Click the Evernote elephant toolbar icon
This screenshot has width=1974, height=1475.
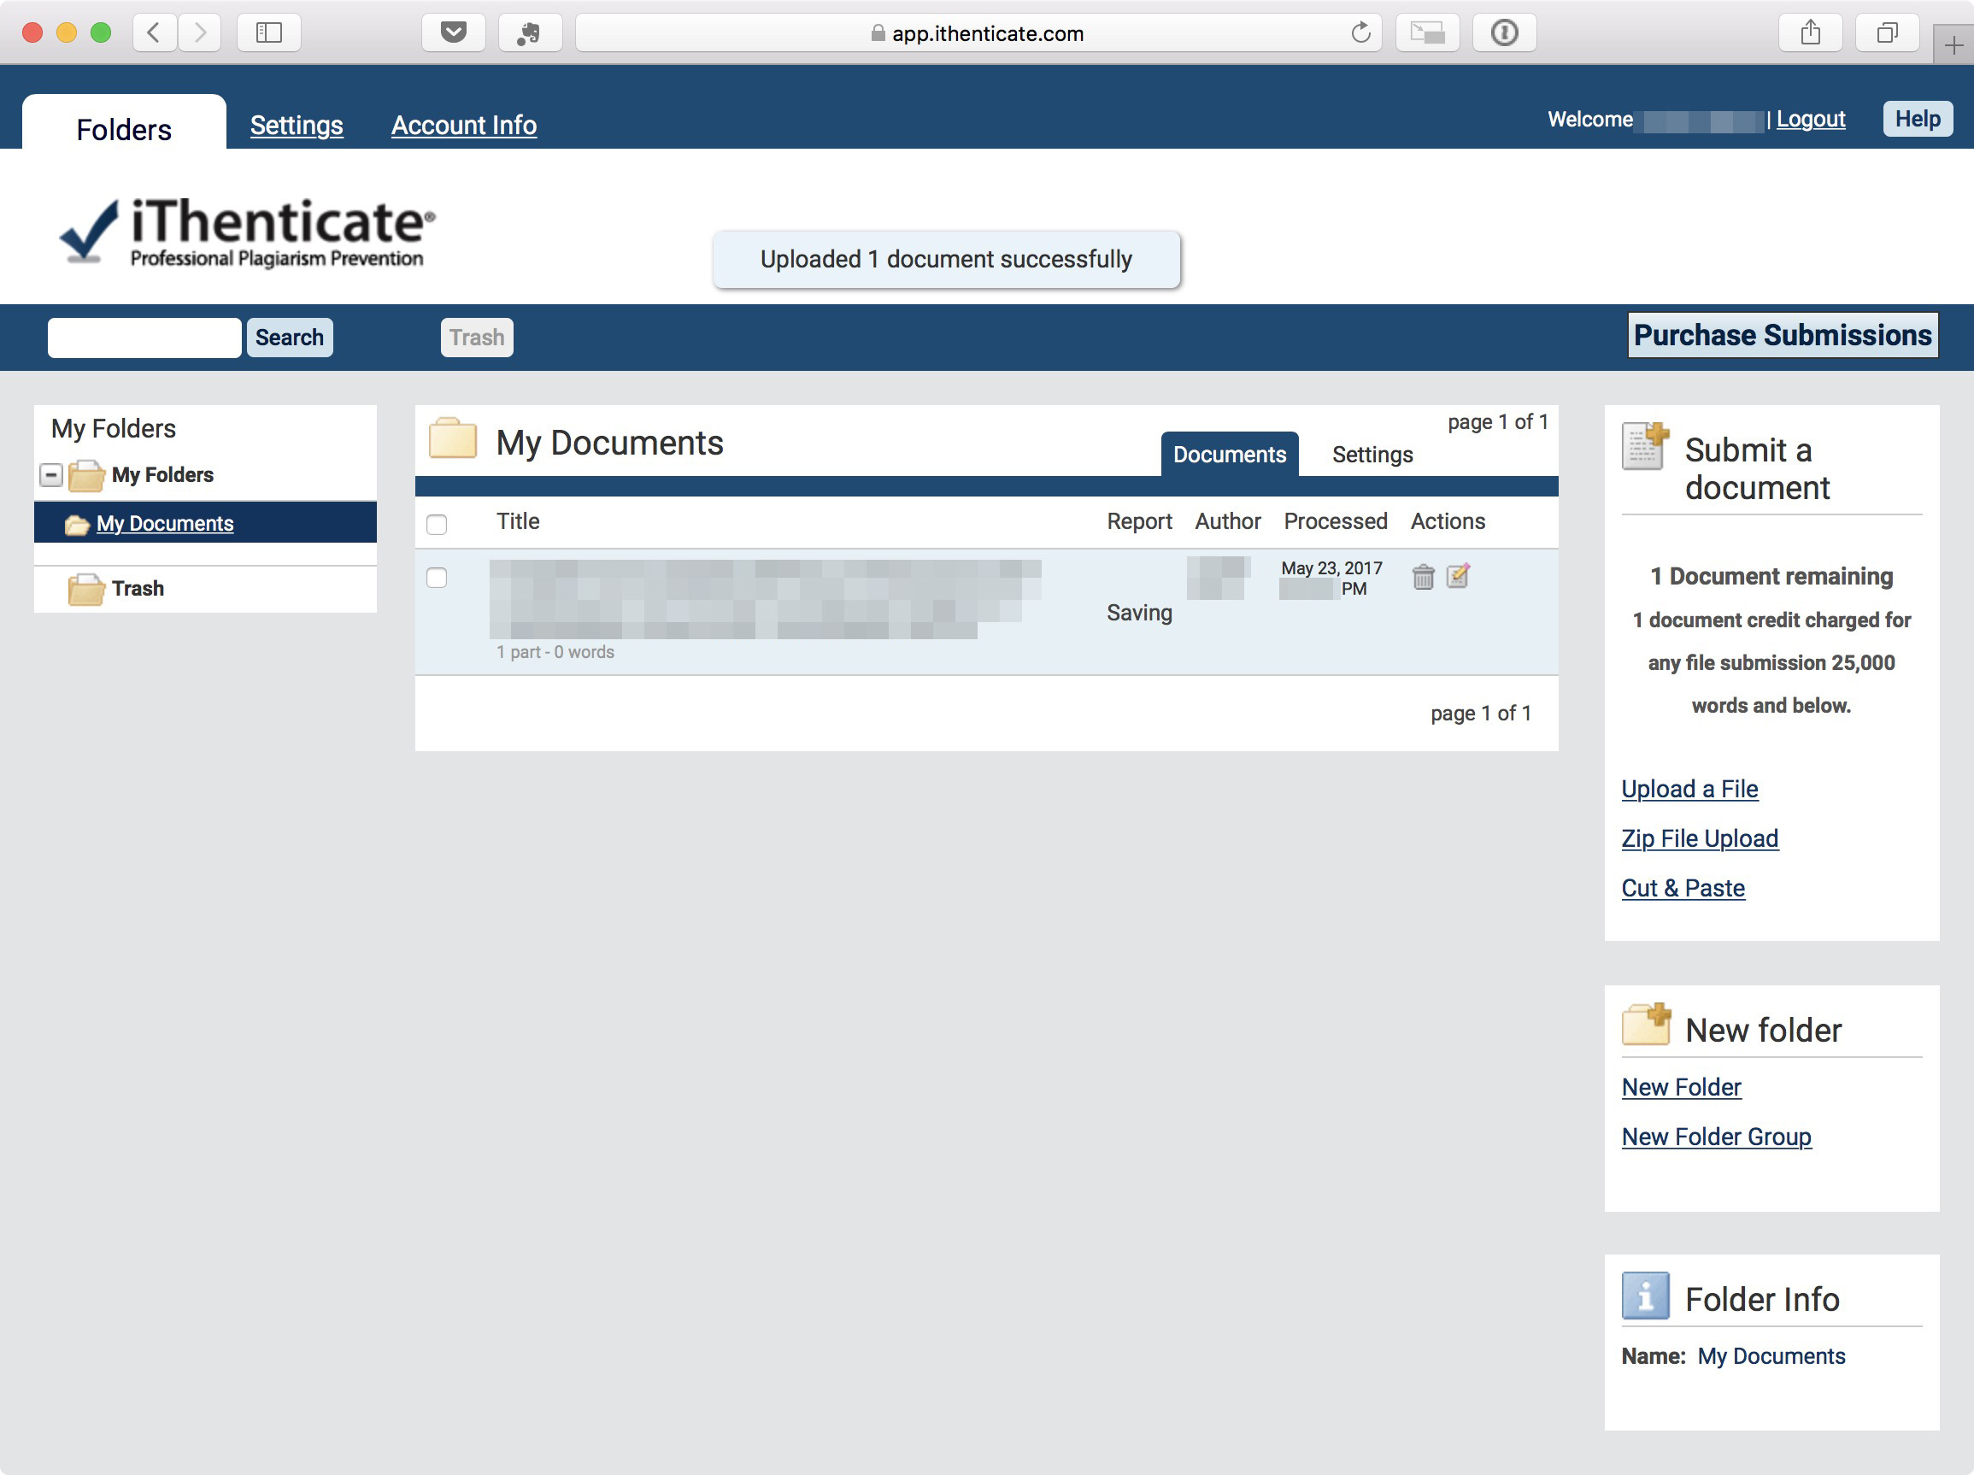pyautogui.click(x=529, y=33)
